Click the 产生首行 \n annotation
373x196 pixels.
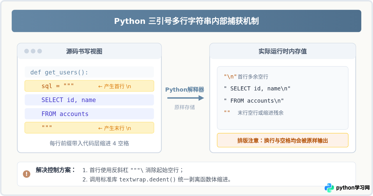(115, 86)
